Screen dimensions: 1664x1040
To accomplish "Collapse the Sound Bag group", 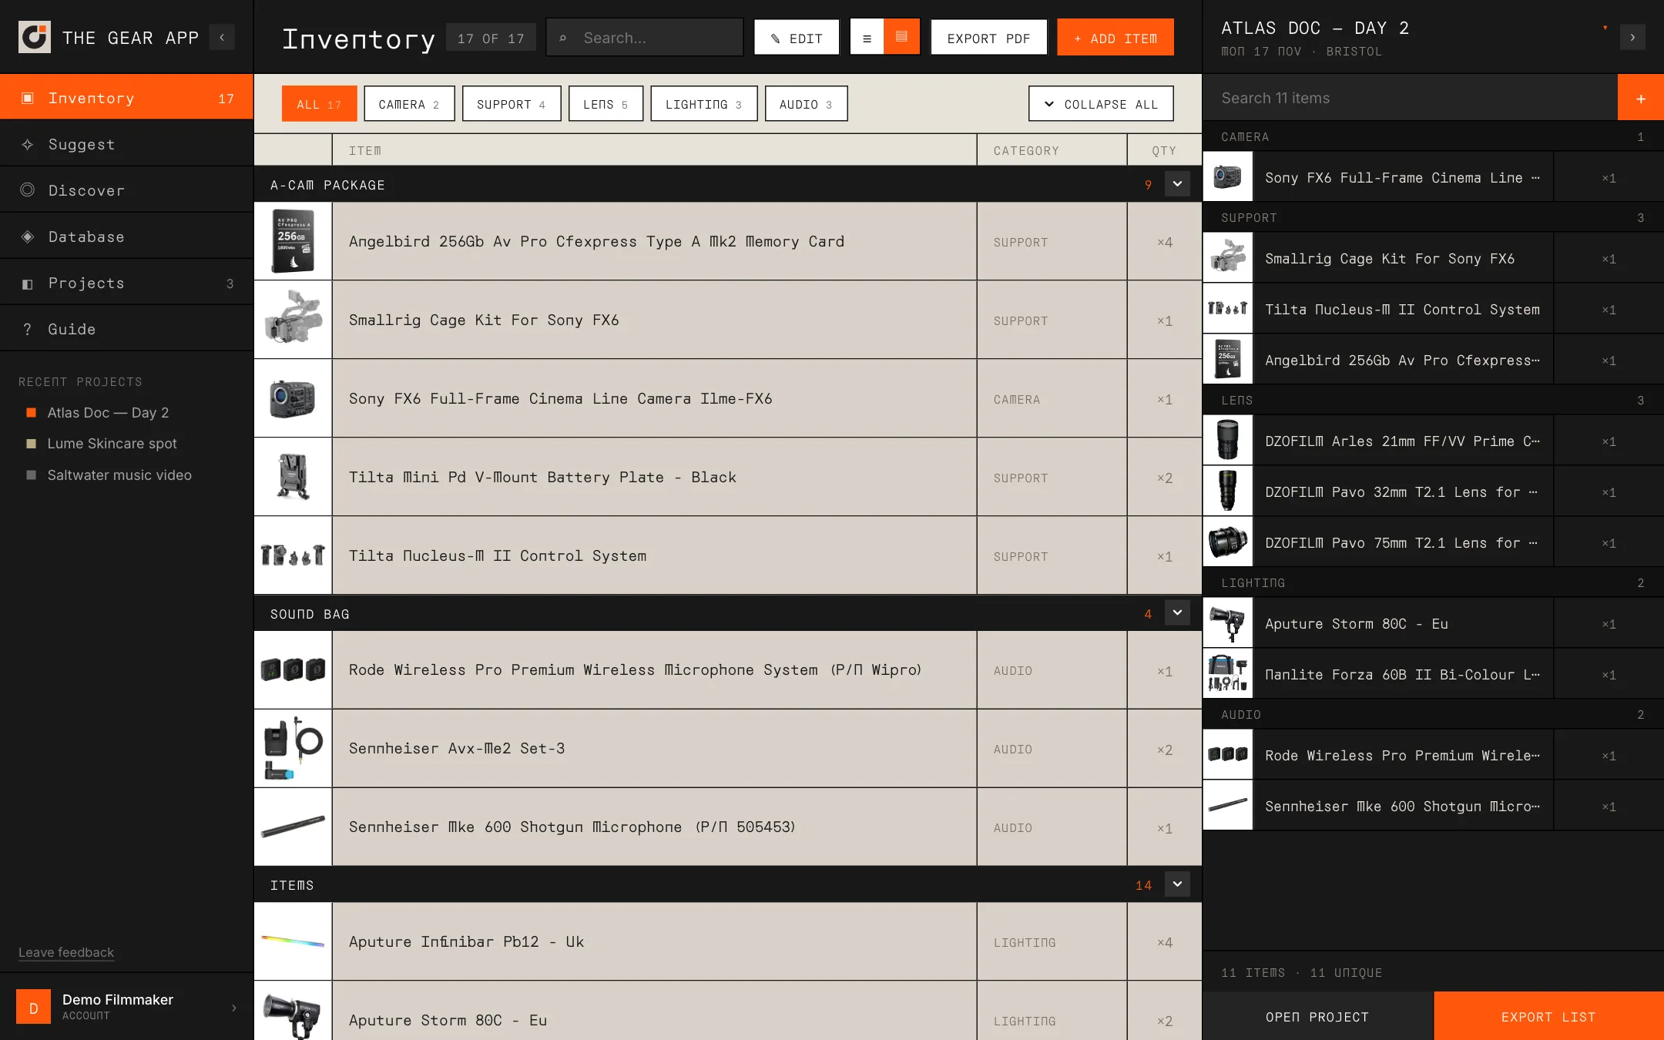I will click(x=1177, y=613).
